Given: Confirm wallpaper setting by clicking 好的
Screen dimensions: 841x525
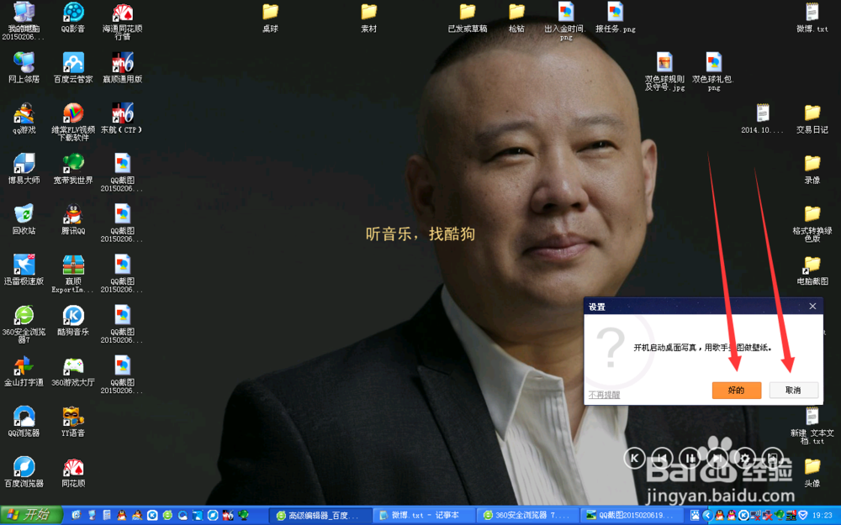Looking at the screenshot, I should 736,391.
